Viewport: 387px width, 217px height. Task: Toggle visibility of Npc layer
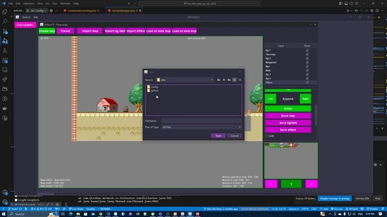pos(307,66)
